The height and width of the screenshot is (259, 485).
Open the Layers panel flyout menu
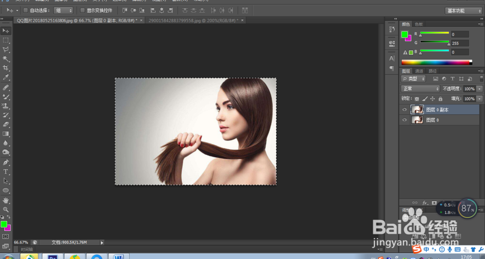coord(480,71)
